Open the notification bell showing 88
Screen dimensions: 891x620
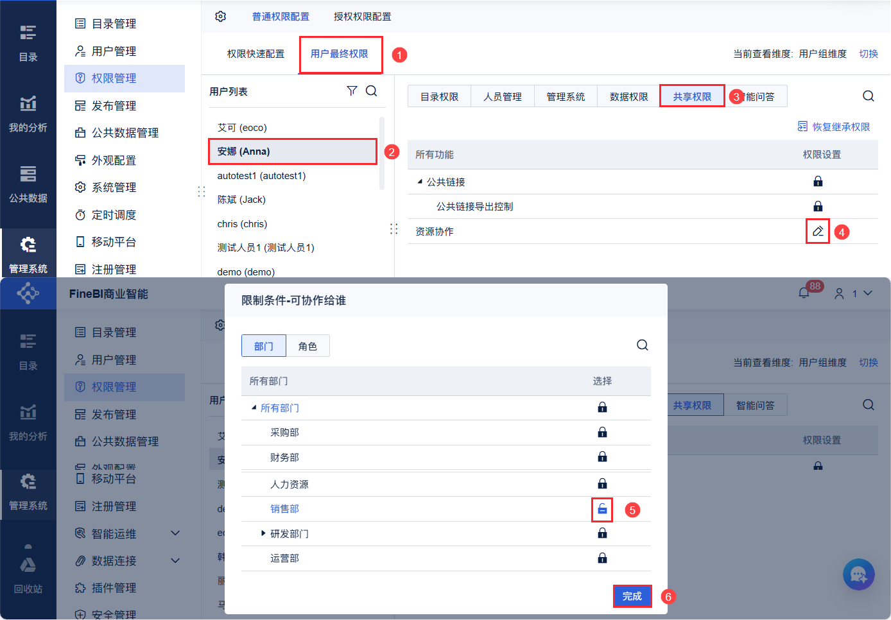point(804,293)
